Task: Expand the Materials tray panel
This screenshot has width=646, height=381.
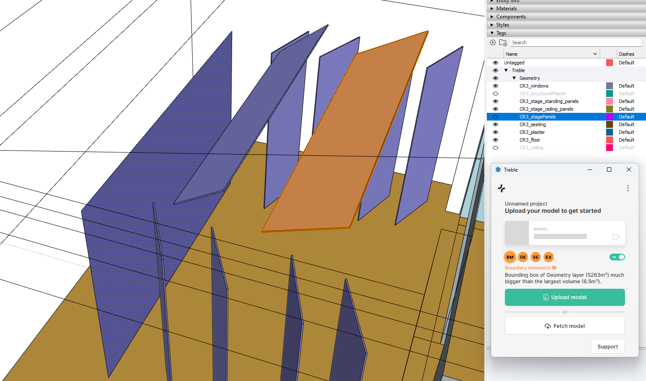Action: [x=492, y=9]
